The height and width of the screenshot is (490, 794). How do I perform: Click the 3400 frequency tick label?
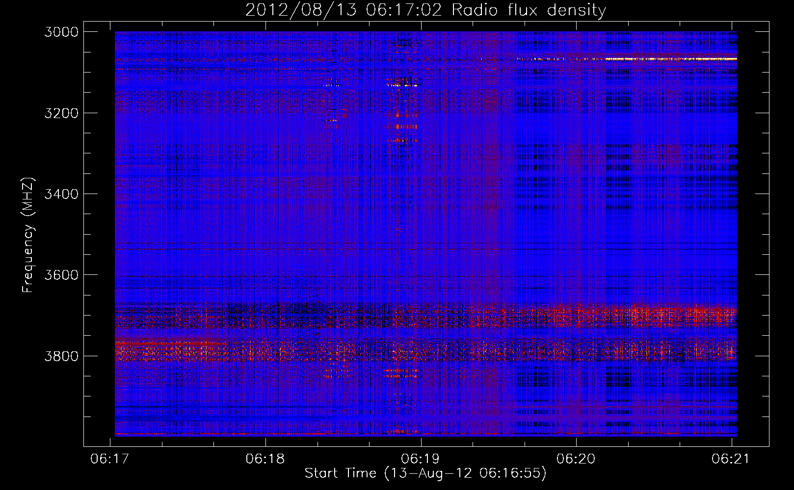pos(61,194)
